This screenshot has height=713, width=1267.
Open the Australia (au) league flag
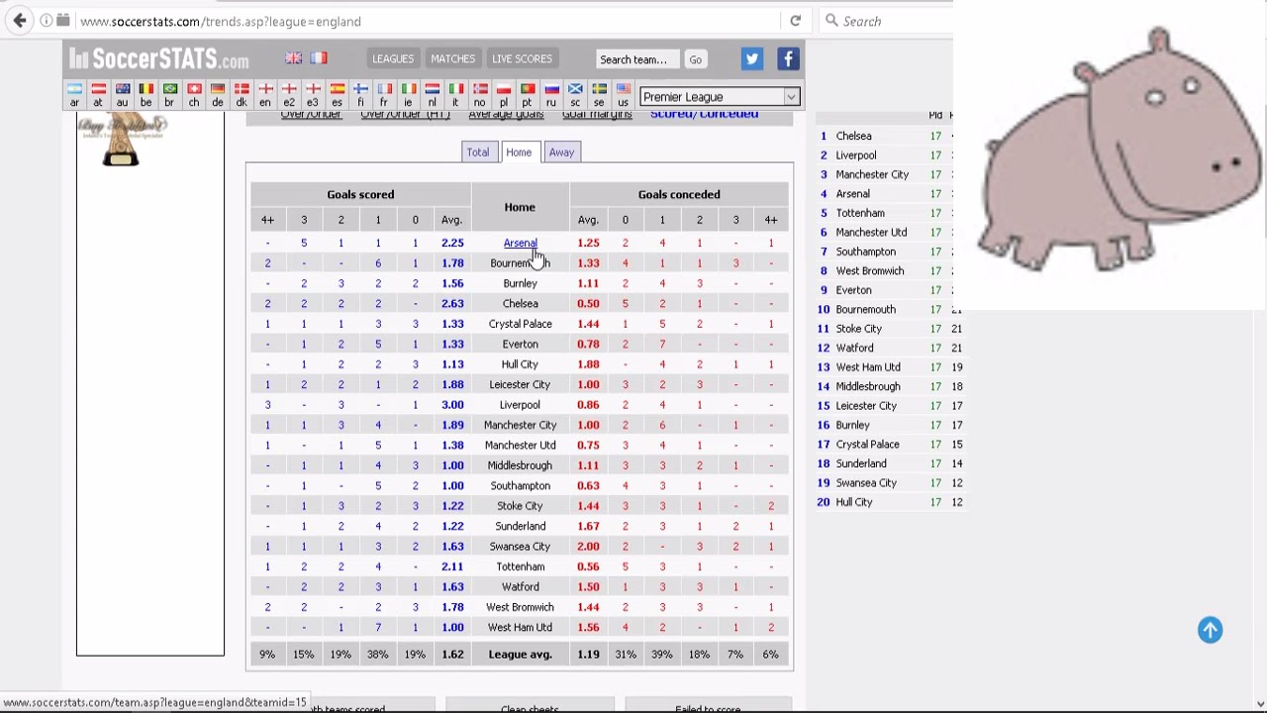(x=122, y=90)
